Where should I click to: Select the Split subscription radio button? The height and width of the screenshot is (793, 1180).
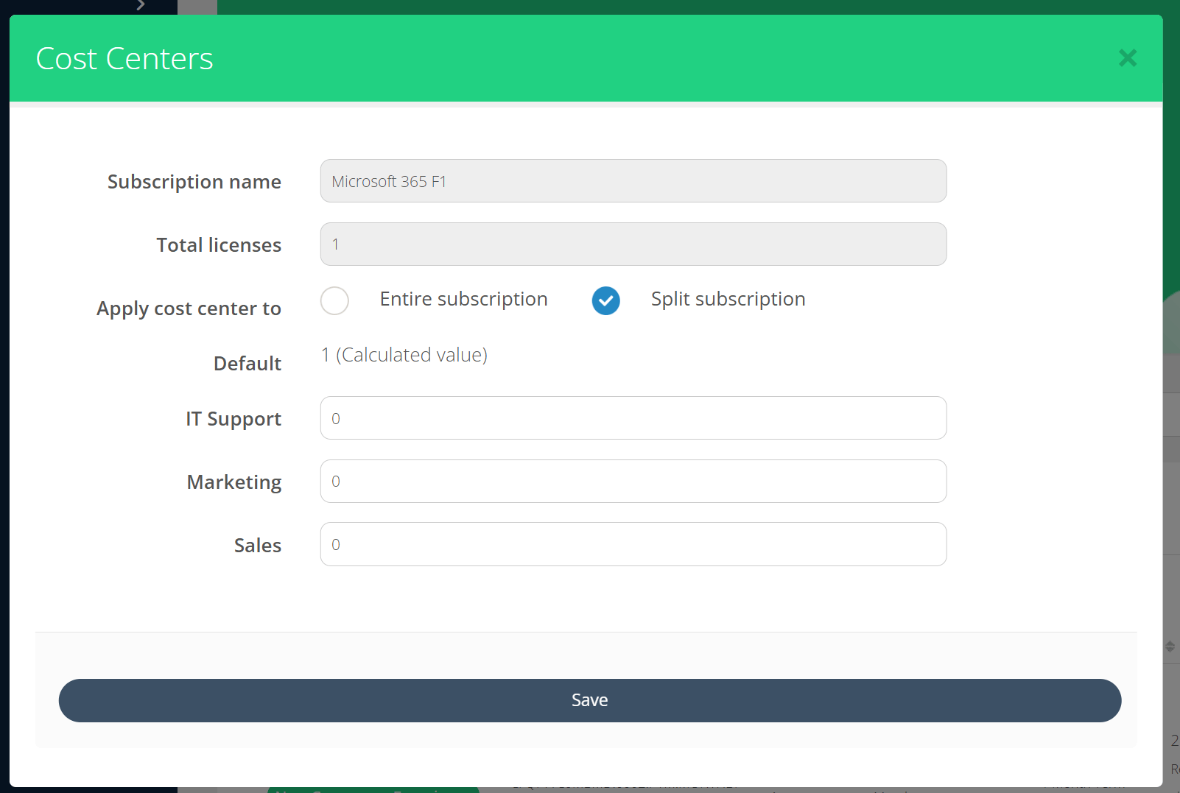click(605, 300)
